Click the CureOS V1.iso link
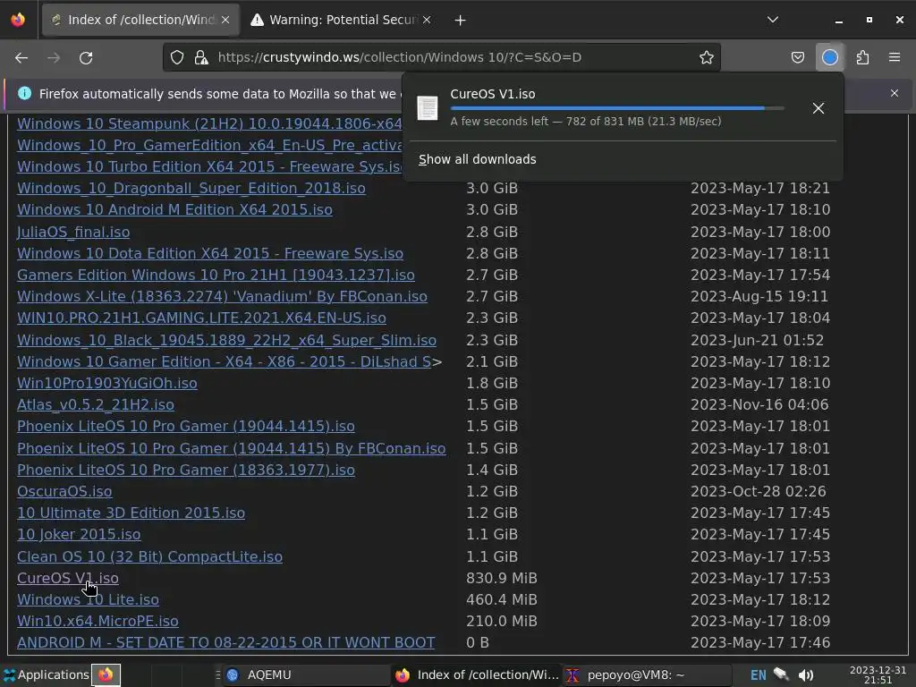Screen dimensions: 916x687 tap(68, 578)
